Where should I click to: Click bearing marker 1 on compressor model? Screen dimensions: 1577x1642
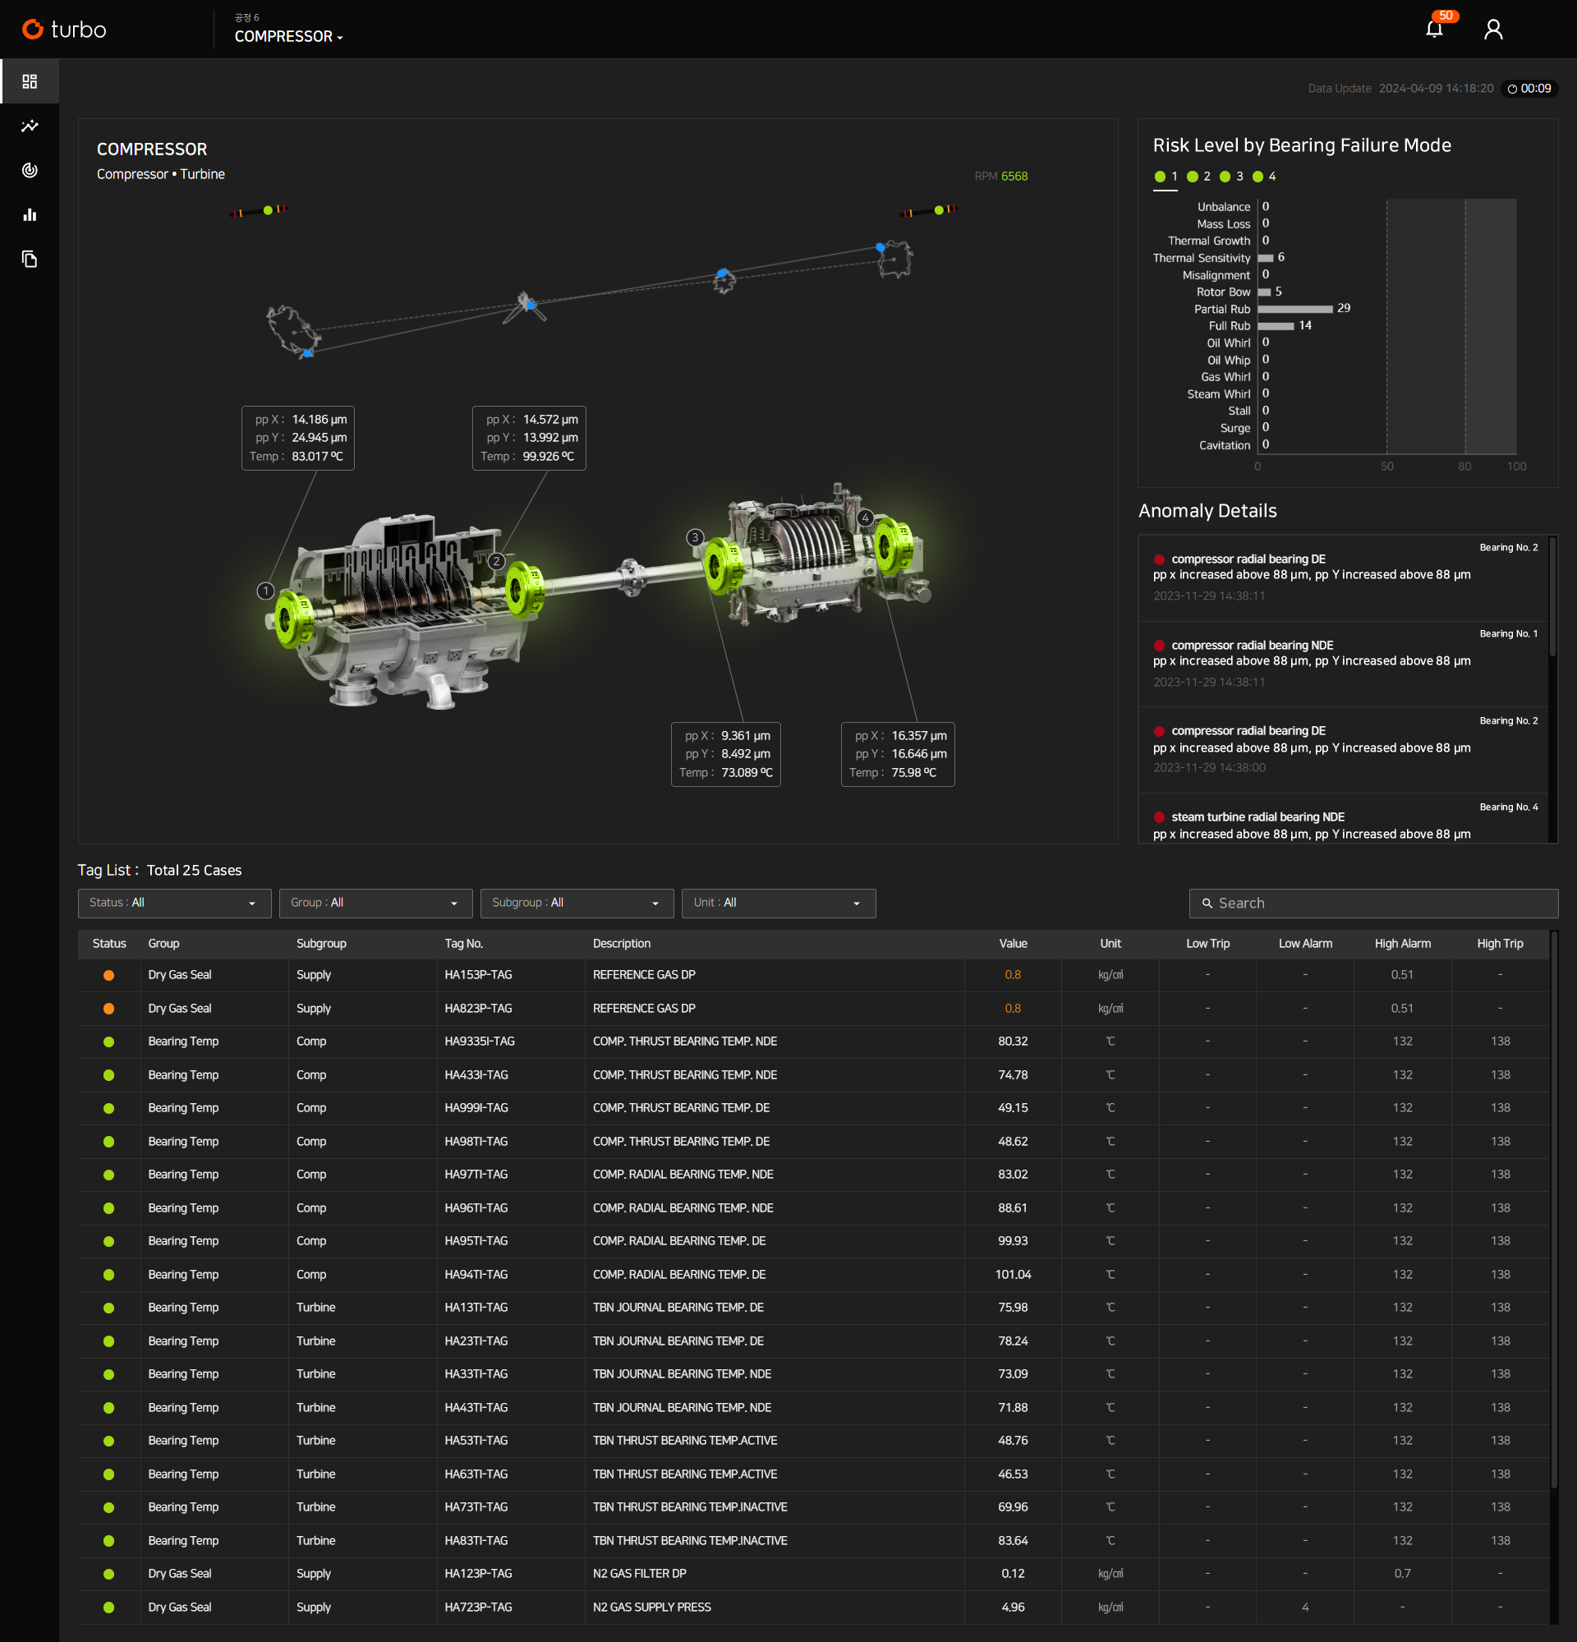tap(265, 591)
